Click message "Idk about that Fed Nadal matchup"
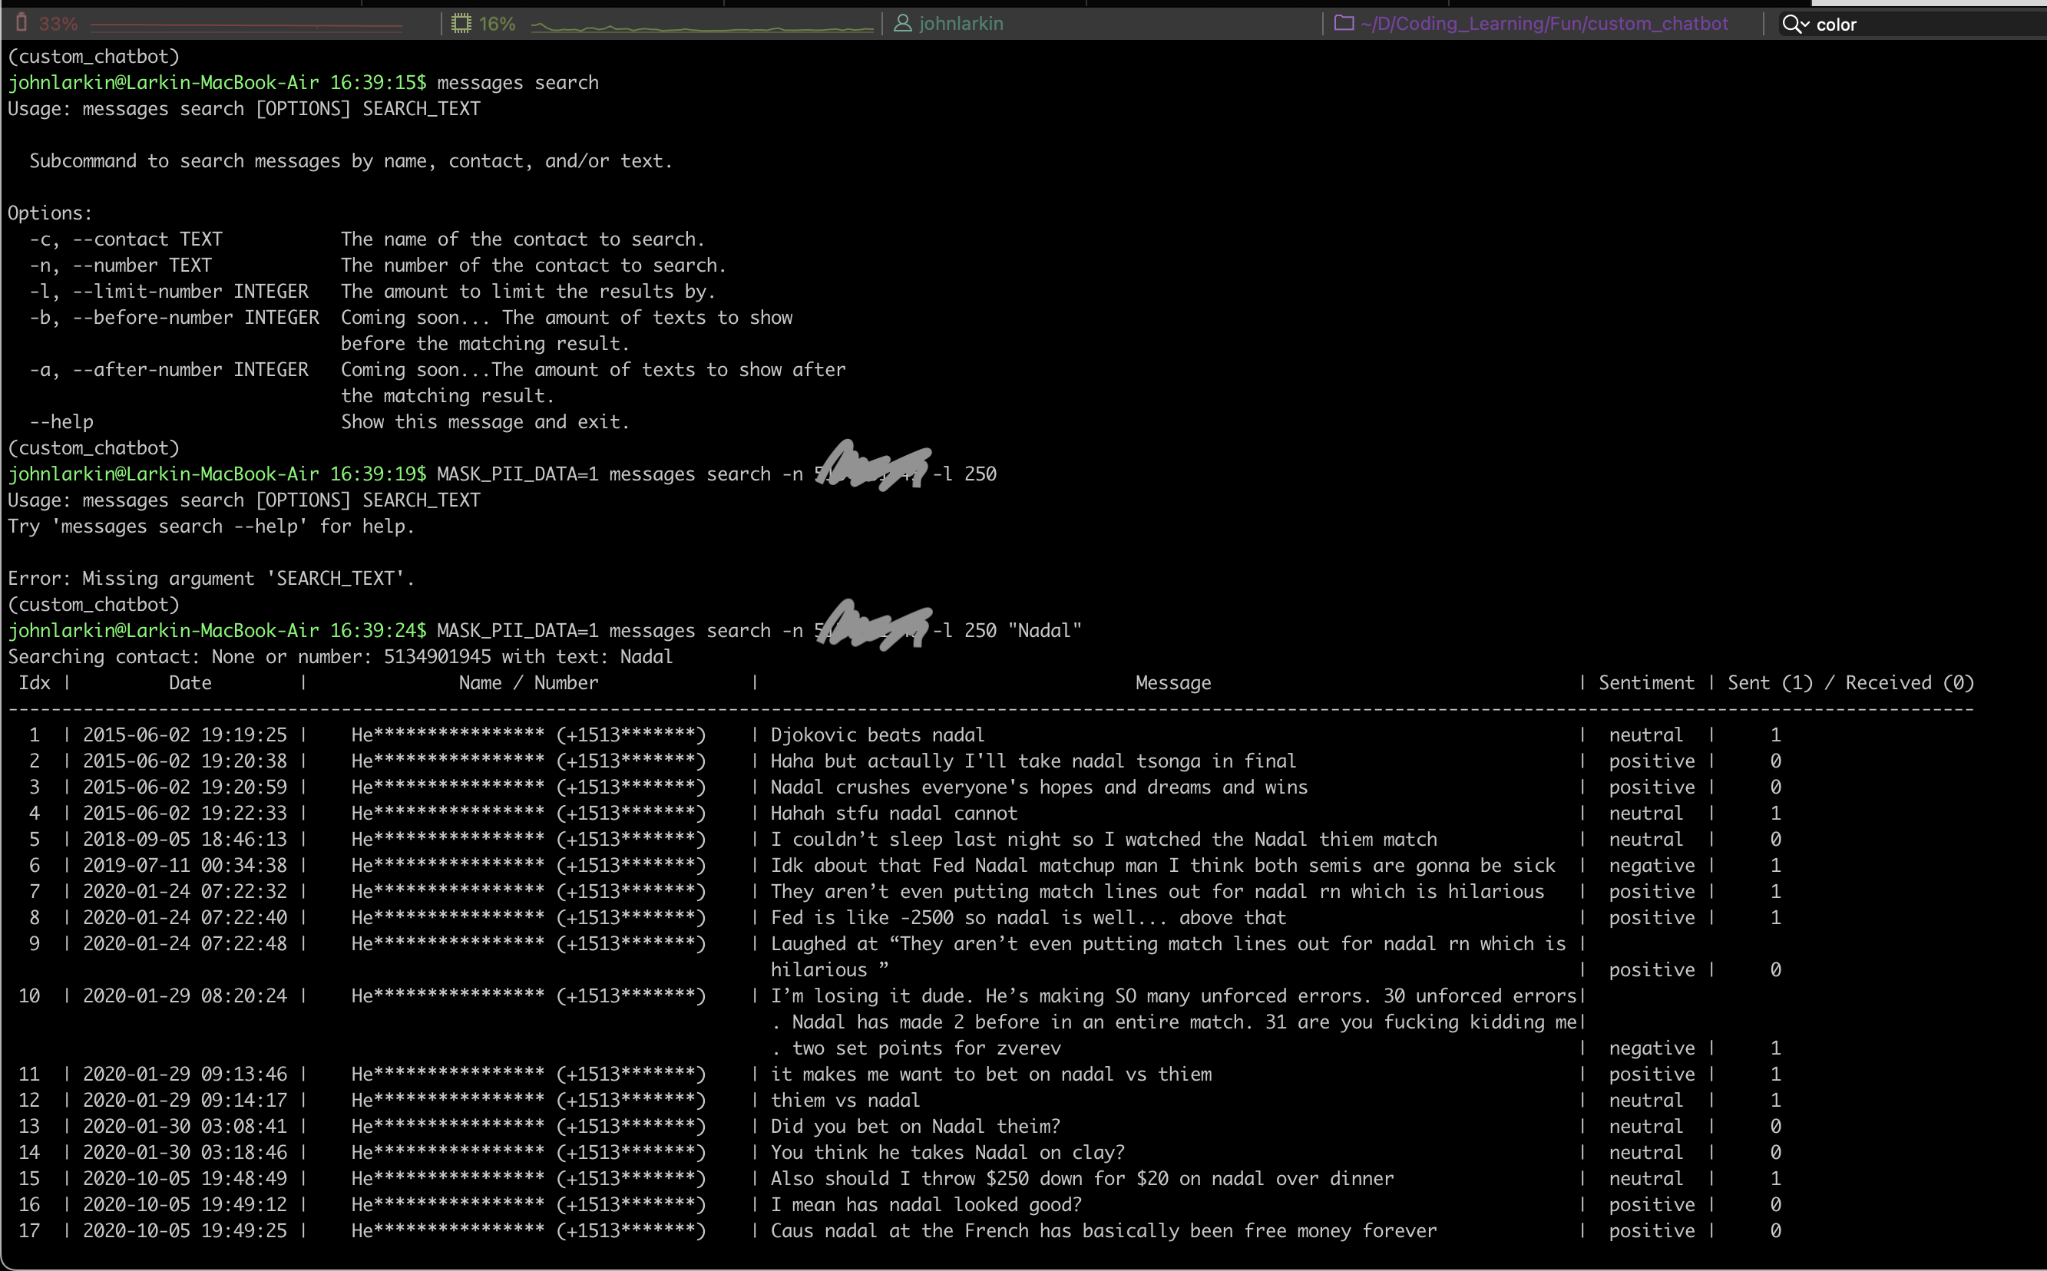Viewport: 2047px width, 1271px height. [x=1163, y=865]
